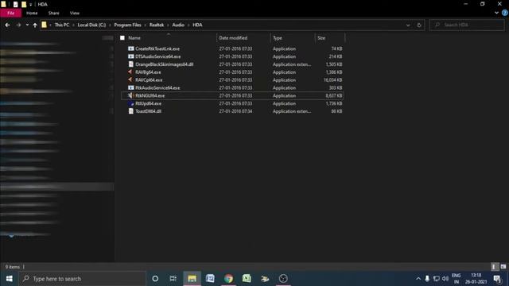Navigate to This PC breadcrumb
This screenshot has height=286, width=509.
click(x=62, y=25)
